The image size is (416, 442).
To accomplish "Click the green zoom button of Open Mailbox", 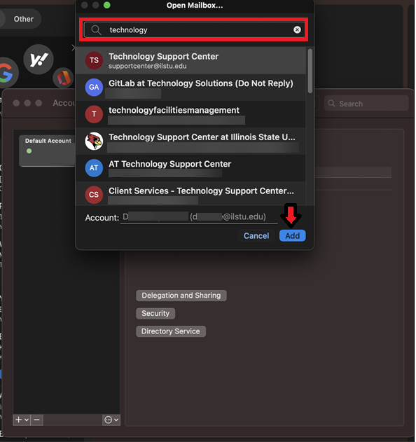I will tap(107, 5).
